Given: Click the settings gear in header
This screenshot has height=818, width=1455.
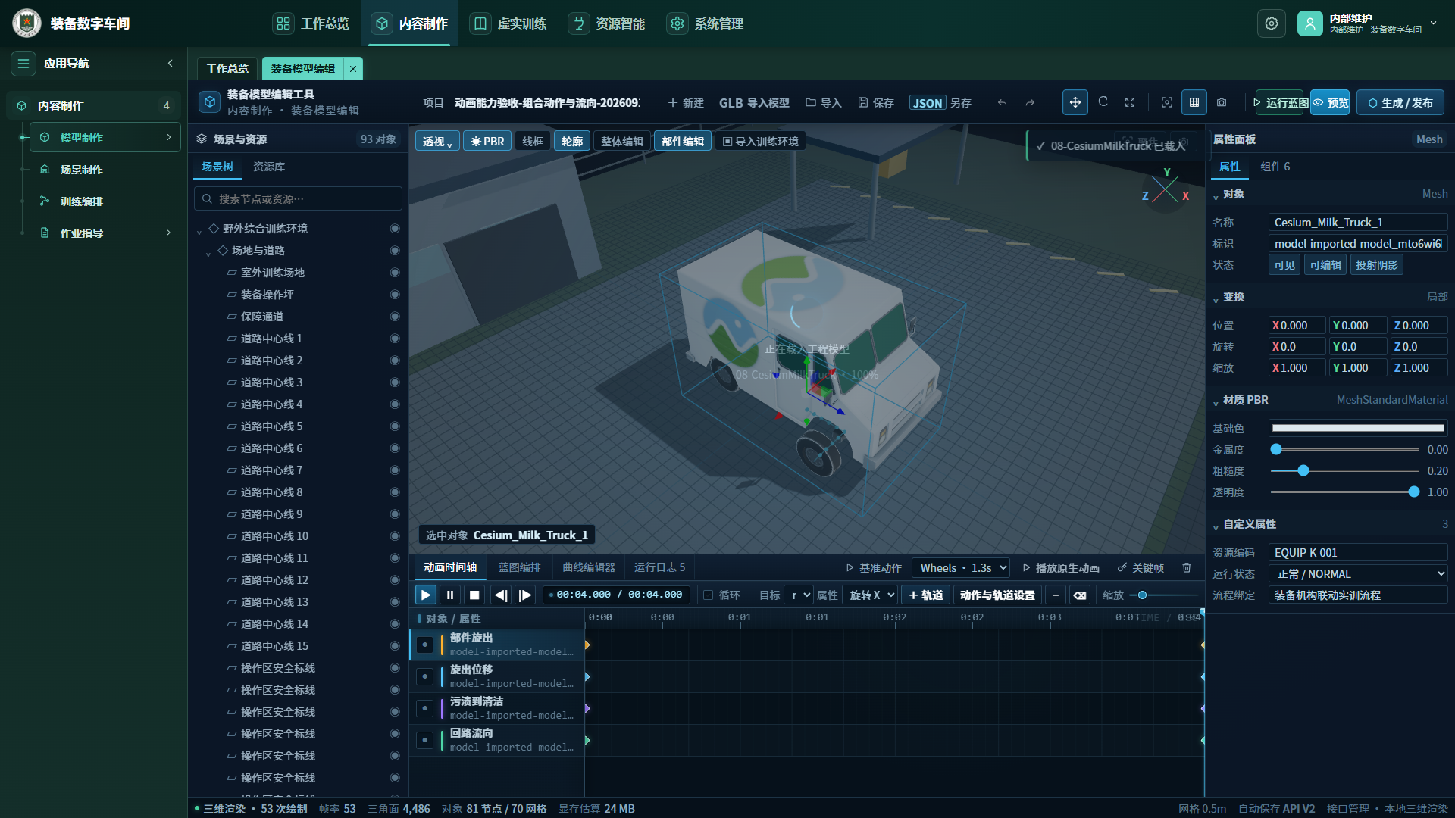Looking at the screenshot, I should pyautogui.click(x=1272, y=23).
